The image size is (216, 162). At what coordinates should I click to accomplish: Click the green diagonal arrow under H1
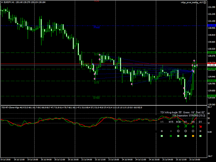[x=186, y=126]
